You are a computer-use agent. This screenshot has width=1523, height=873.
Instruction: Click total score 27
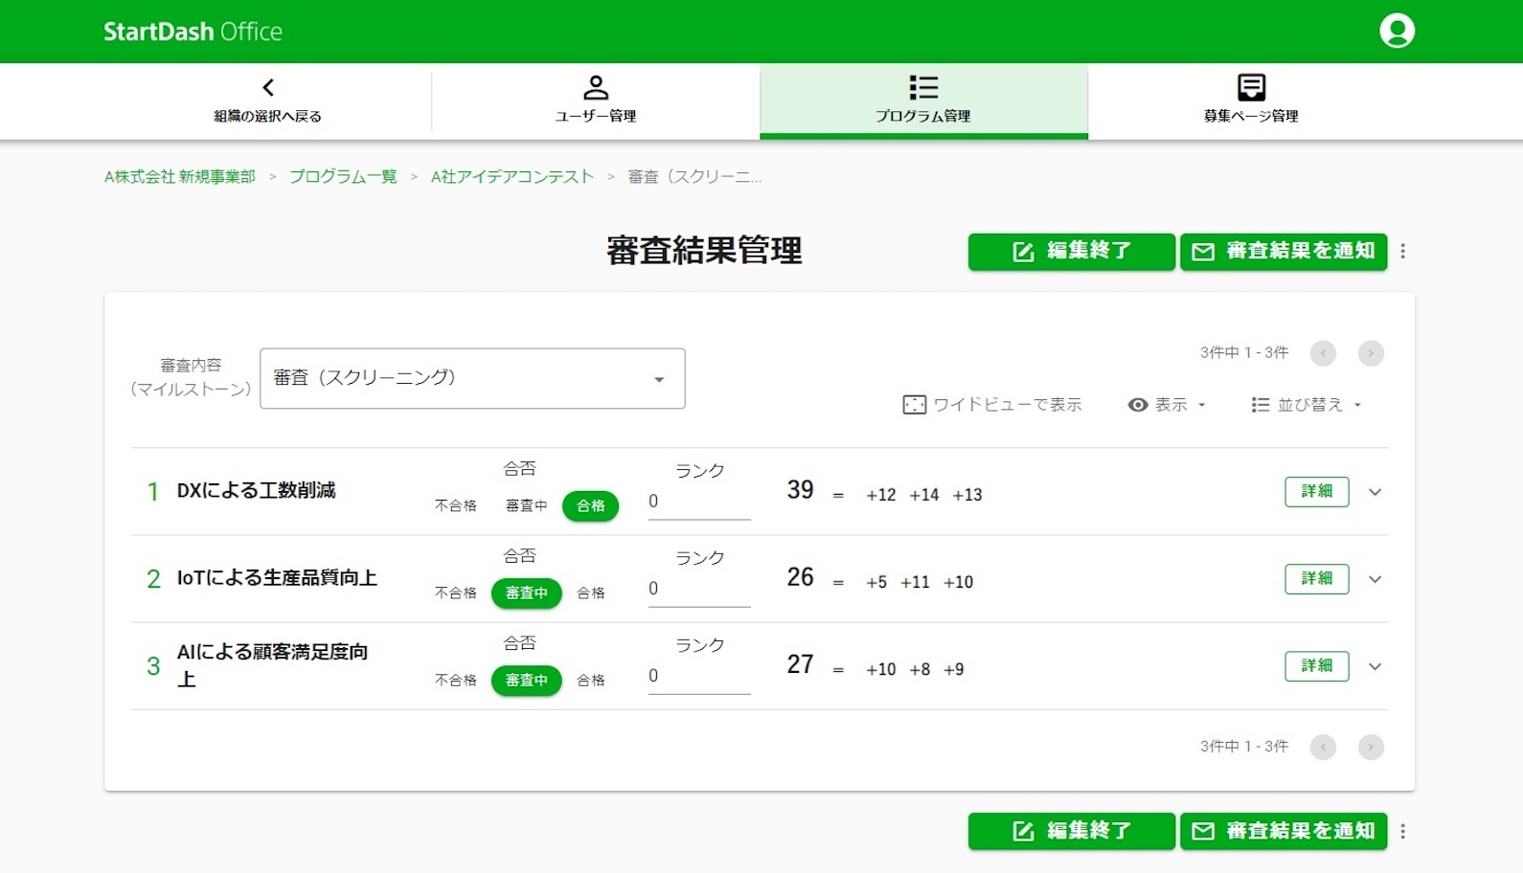point(800,664)
